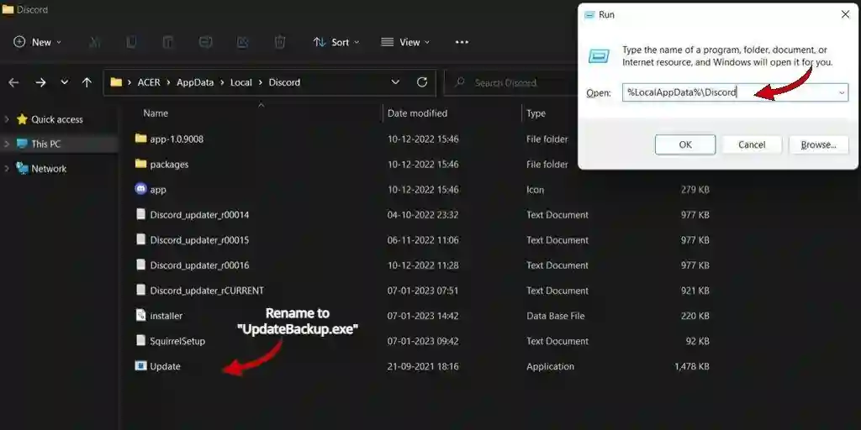Expand the This PC tree node

click(x=7, y=144)
